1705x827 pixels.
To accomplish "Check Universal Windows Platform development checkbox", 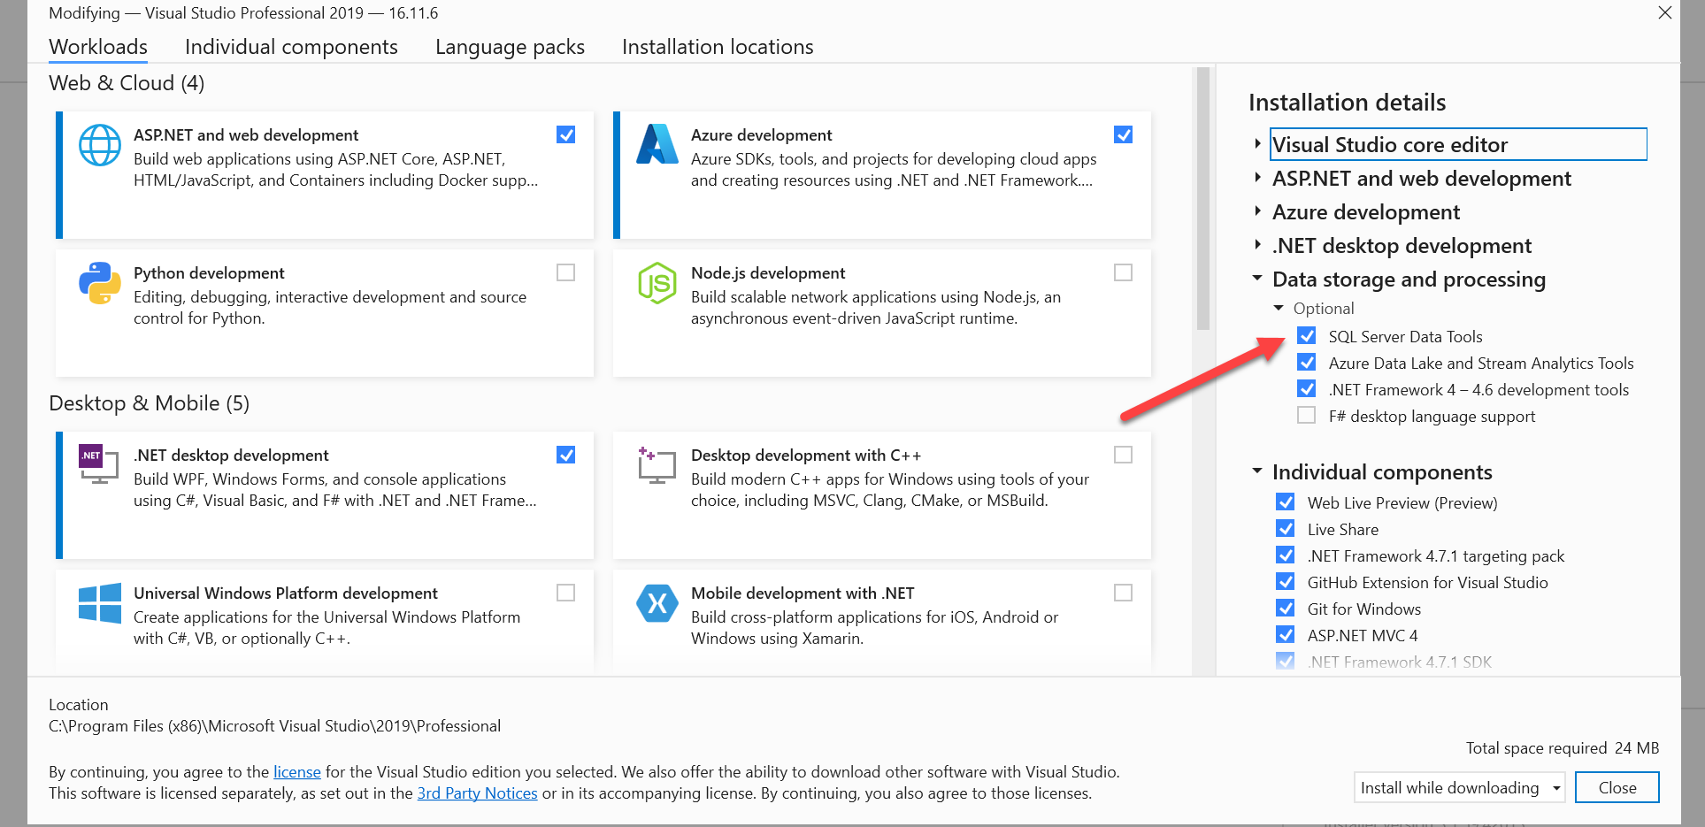I will pos(566,593).
